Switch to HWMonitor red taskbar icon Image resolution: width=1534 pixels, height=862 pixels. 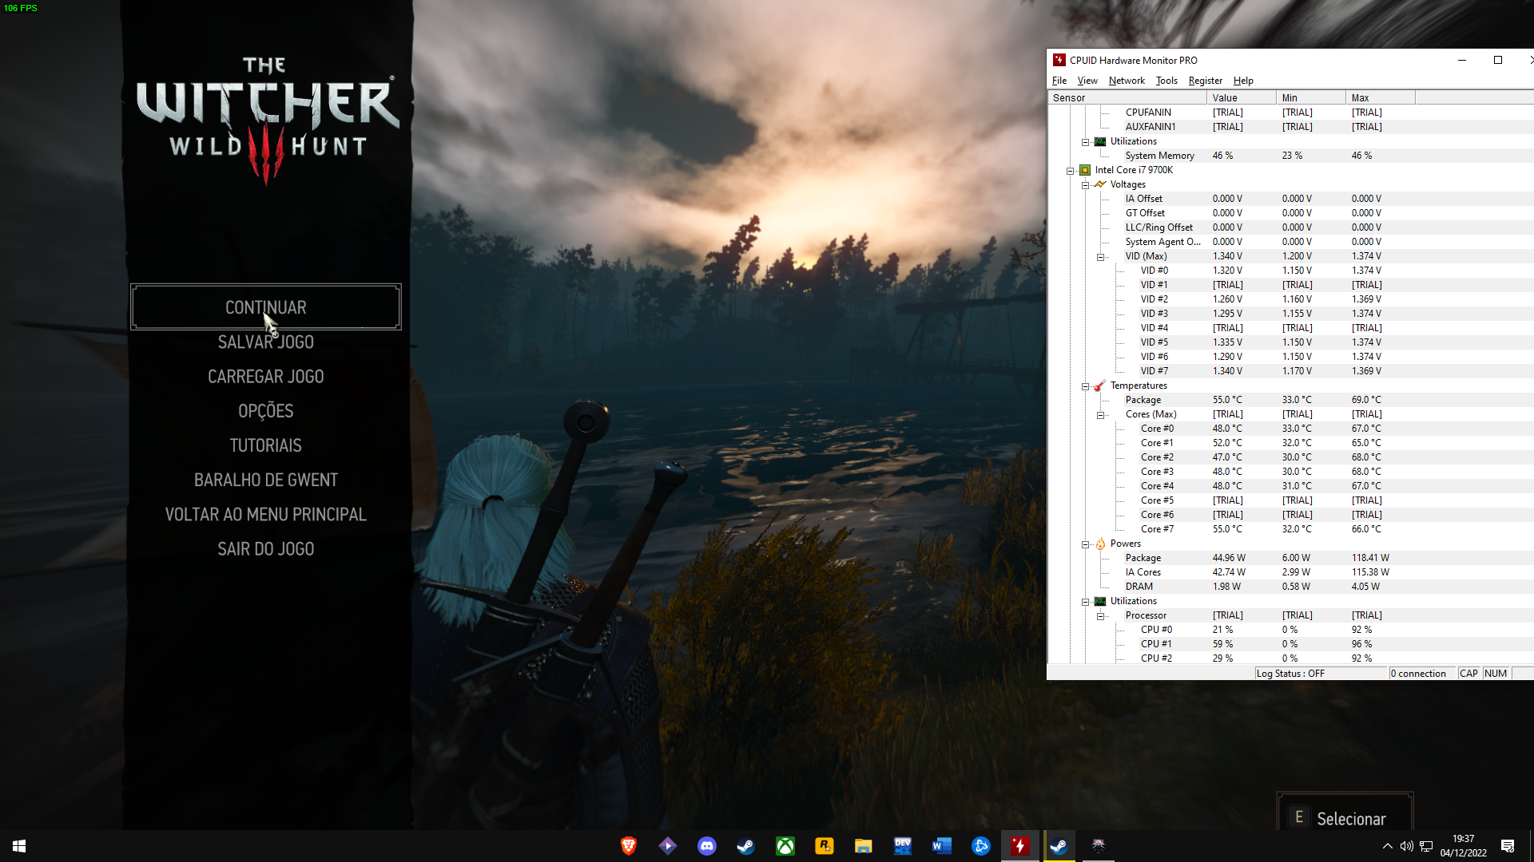coord(1020,846)
